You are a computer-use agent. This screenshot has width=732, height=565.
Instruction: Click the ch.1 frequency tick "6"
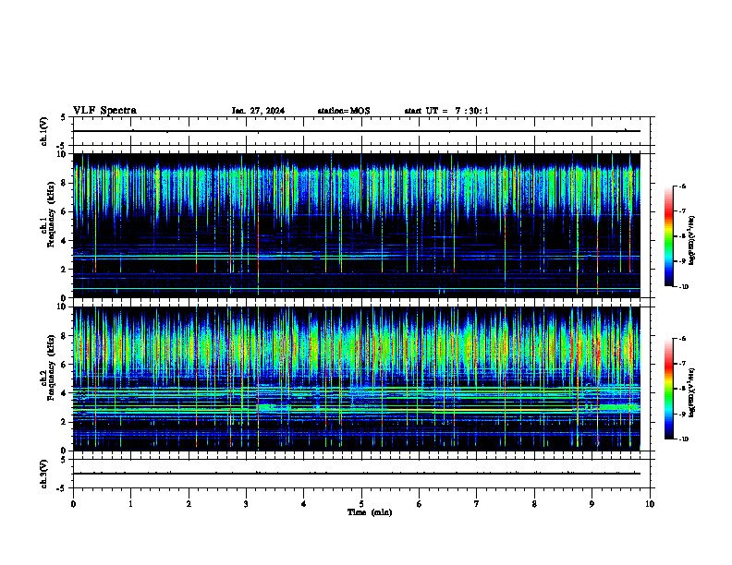tap(66, 211)
